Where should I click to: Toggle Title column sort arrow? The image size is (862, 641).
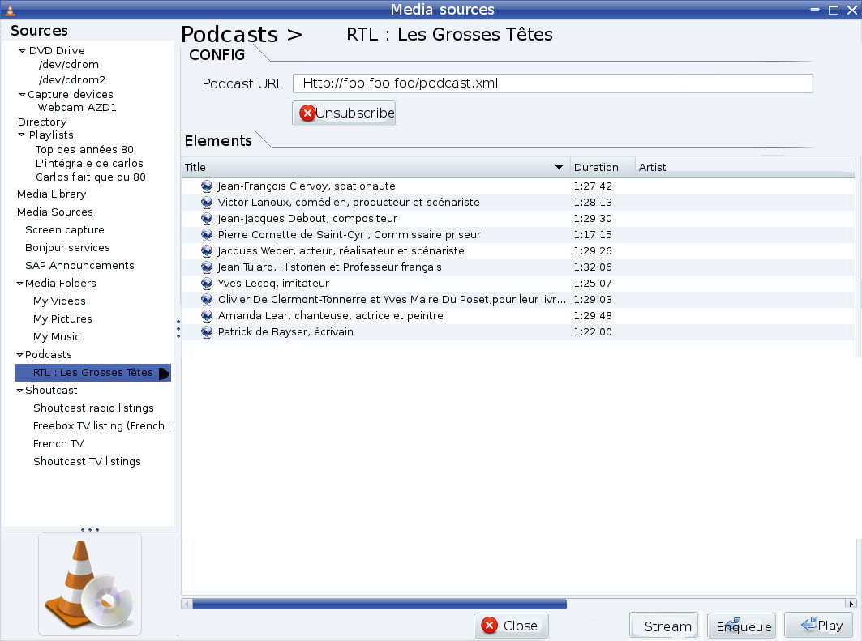tap(558, 168)
